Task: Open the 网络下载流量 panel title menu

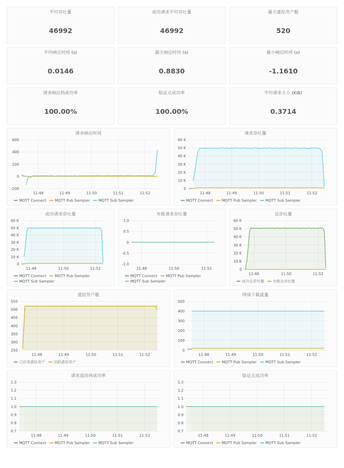Action: point(255,295)
